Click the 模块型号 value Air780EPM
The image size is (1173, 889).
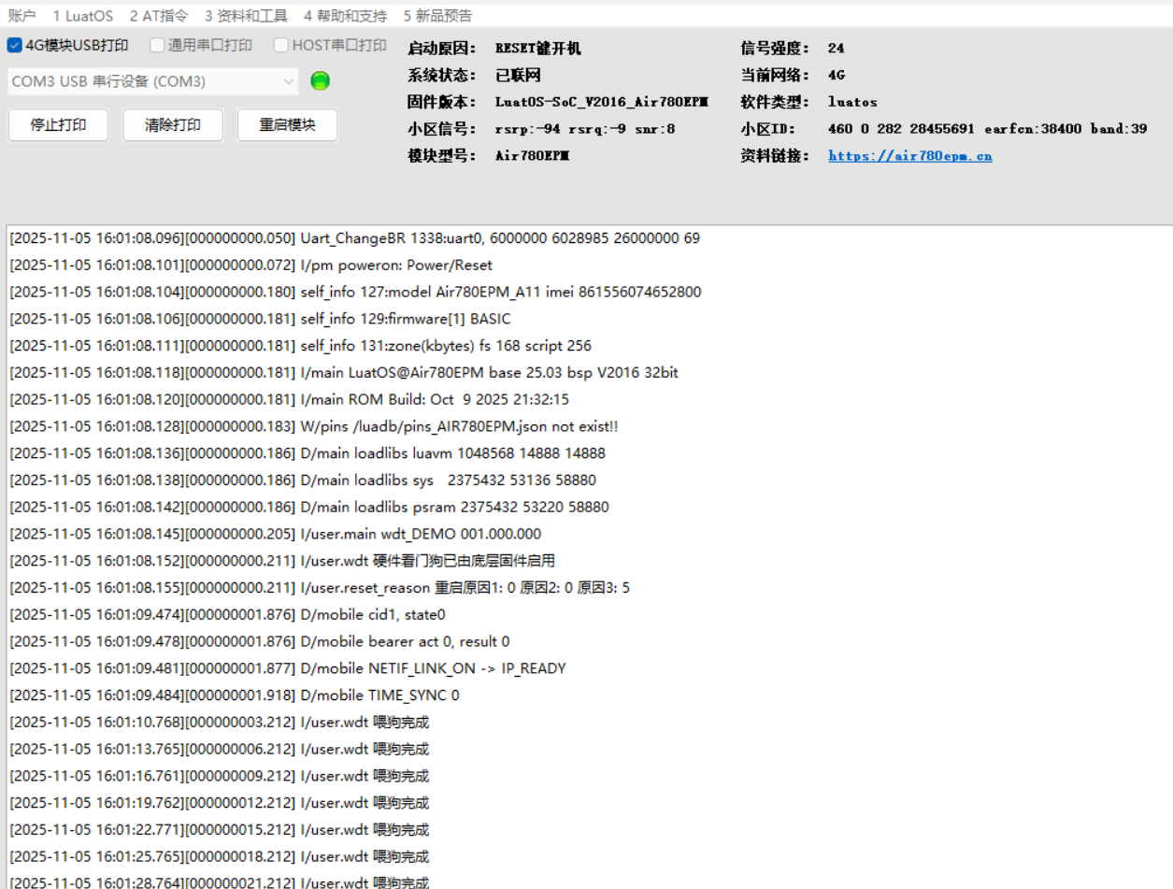click(x=532, y=156)
